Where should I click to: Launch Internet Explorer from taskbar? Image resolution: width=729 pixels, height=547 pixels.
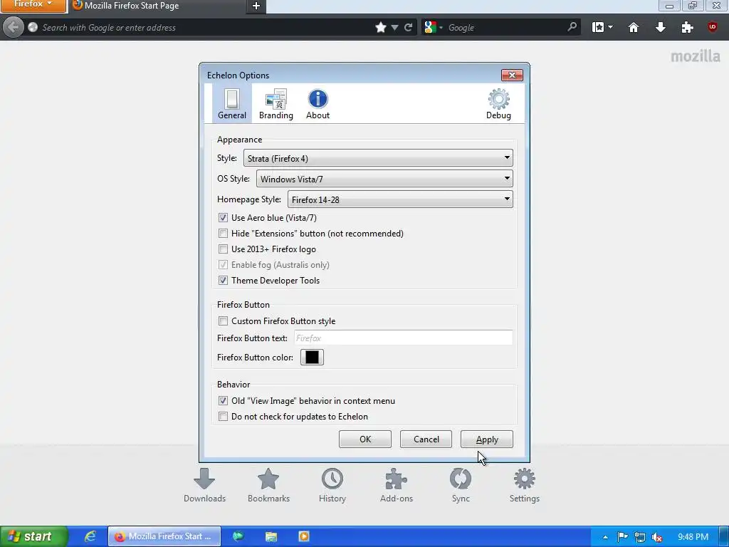pyautogui.click(x=90, y=536)
